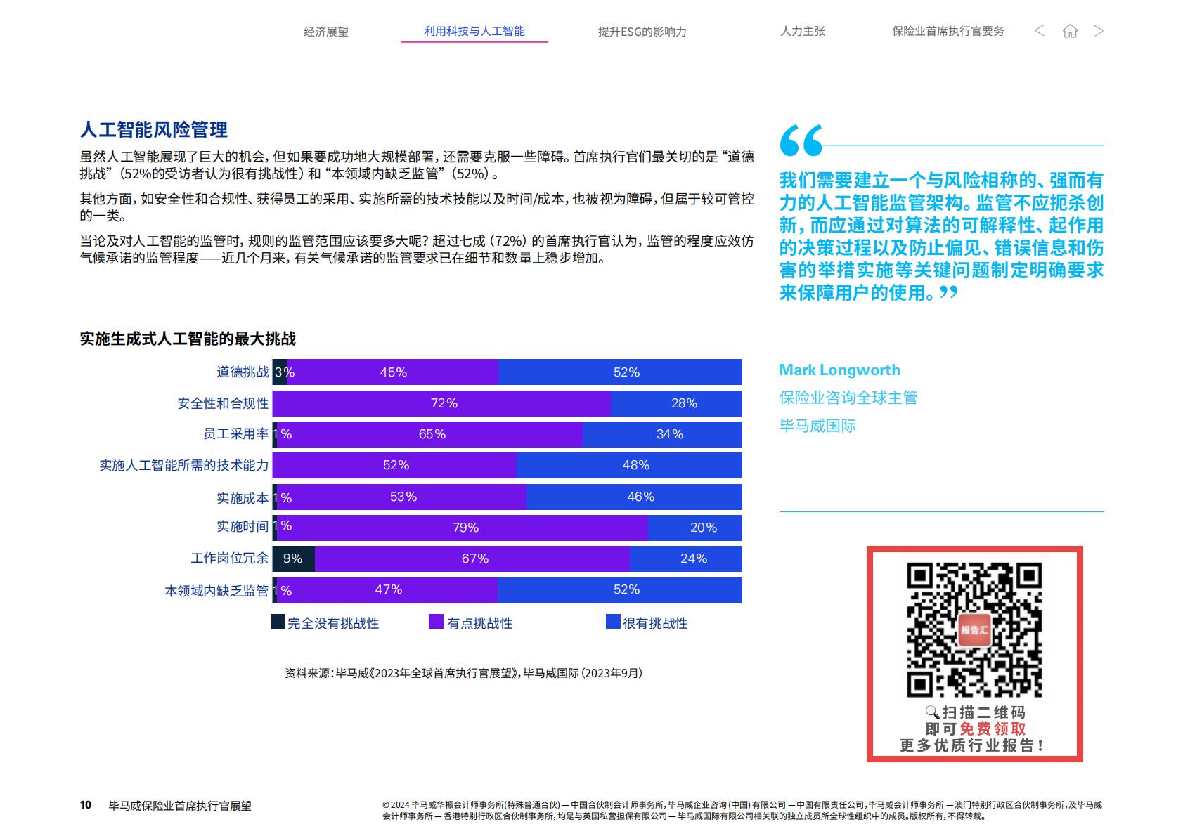Screen dimensions: 1183x836
Task: Click the 实施成本 row label
Action: 243,498
